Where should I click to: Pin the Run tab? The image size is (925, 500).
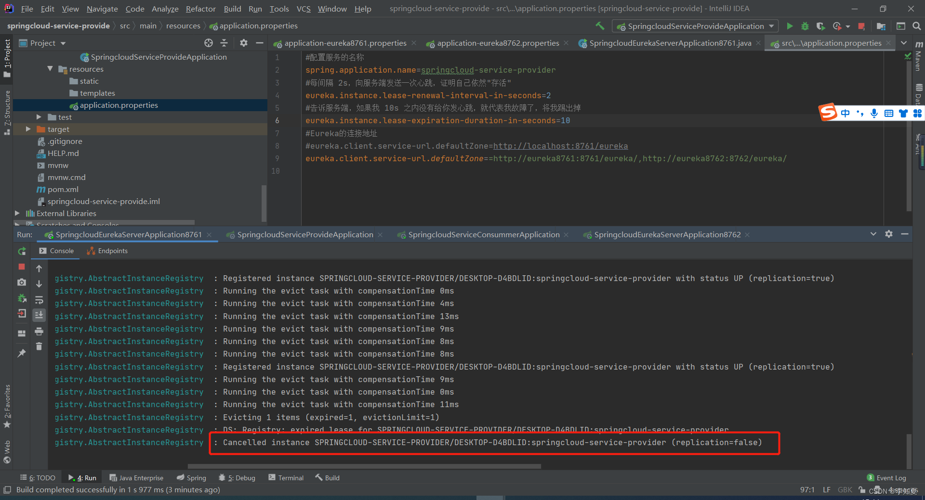point(22,353)
